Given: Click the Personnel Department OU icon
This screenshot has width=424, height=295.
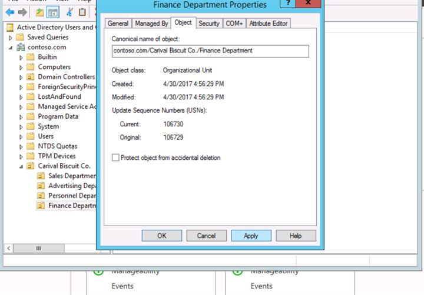Looking at the screenshot, I should point(41,196).
